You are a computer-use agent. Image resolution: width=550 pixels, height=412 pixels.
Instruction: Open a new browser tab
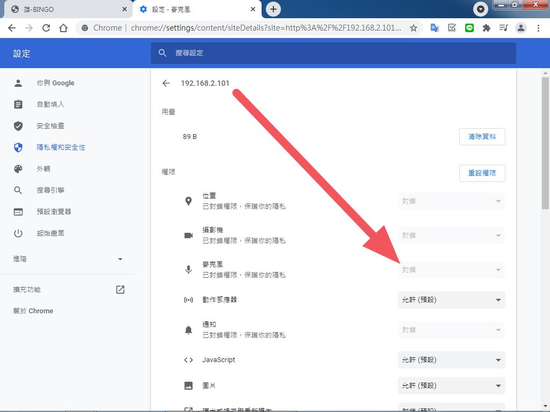click(273, 9)
